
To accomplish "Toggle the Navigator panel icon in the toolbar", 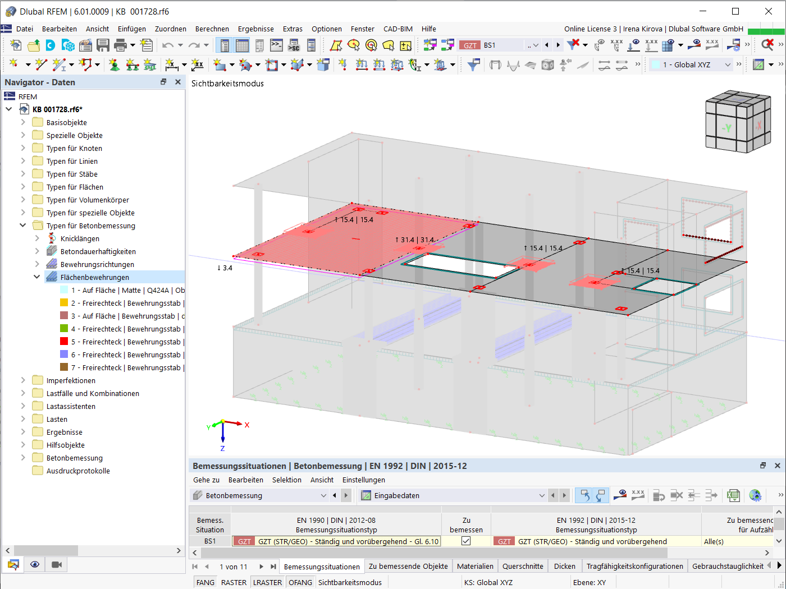I will [225, 45].
